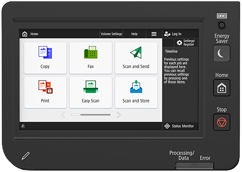This screenshot has width=242, height=172.
Task: Push the Energy Saver moon button
Action: (x=222, y=53)
